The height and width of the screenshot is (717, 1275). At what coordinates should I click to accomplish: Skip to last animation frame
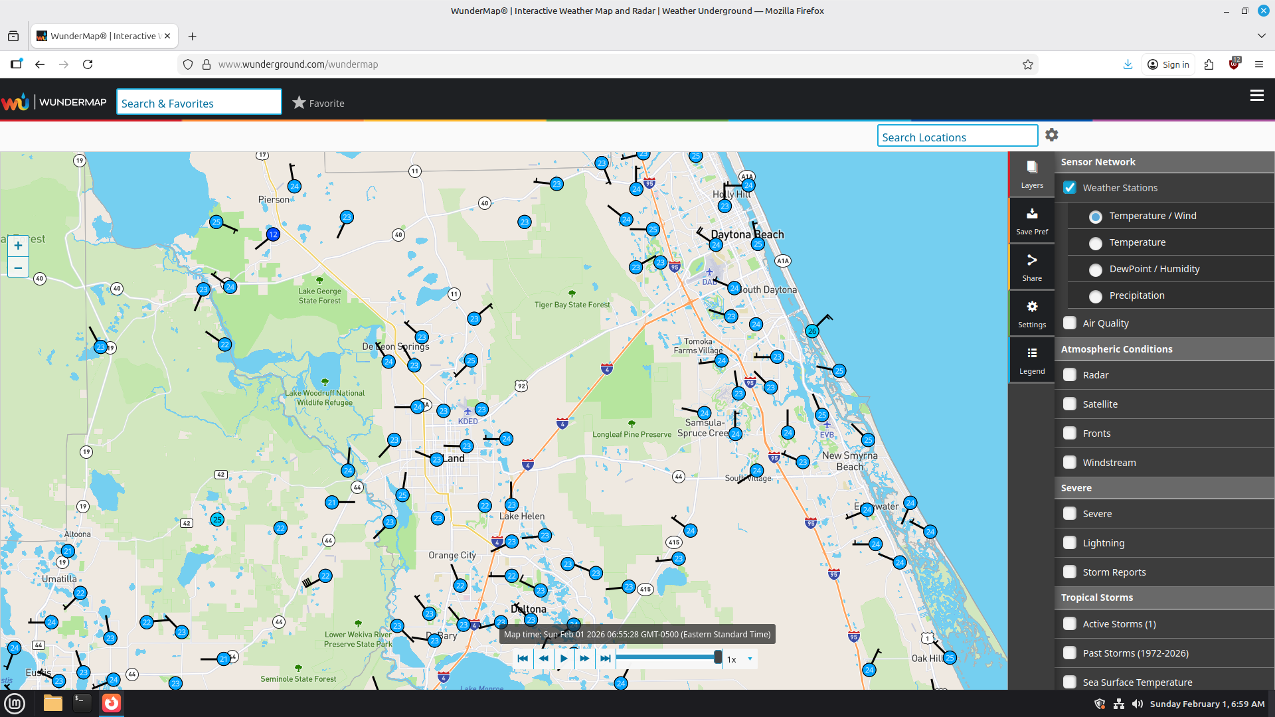(605, 659)
